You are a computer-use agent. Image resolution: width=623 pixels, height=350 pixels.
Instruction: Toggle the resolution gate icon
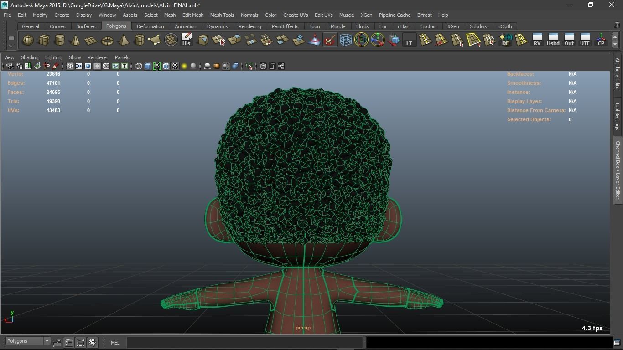pyautogui.click(x=88, y=66)
